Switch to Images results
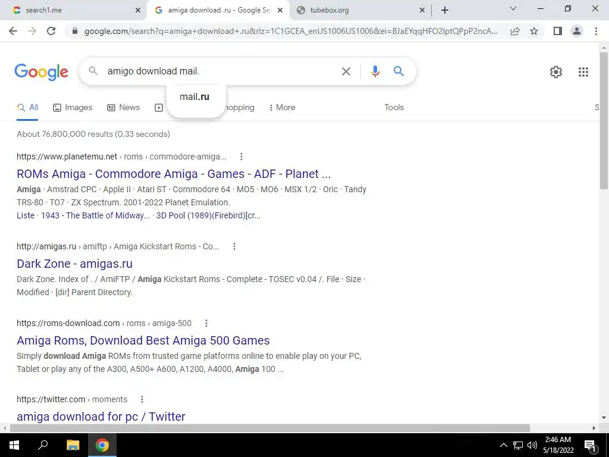 tap(73, 108)
